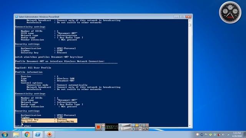Click the recorder's small alarm-clock schedule icon
246x138 pixels.
[x=103, y=125]
